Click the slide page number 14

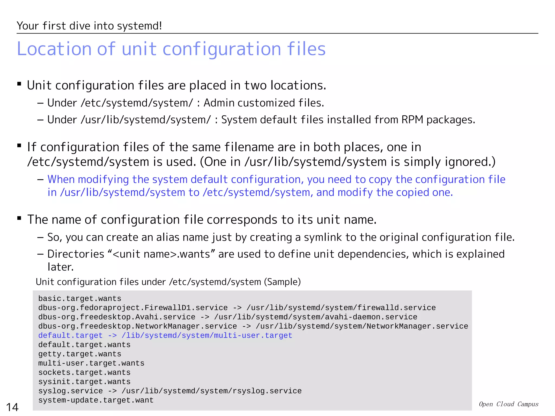(12, 407)
